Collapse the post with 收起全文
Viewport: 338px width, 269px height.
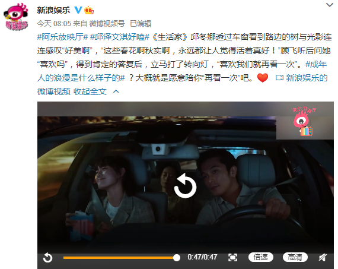coord(90,91)
